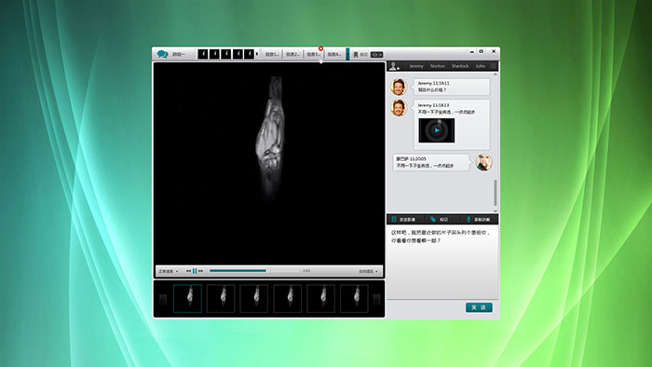Switch to Sherlock contact tab
This screenshot has height=367, width=652.
460,66
